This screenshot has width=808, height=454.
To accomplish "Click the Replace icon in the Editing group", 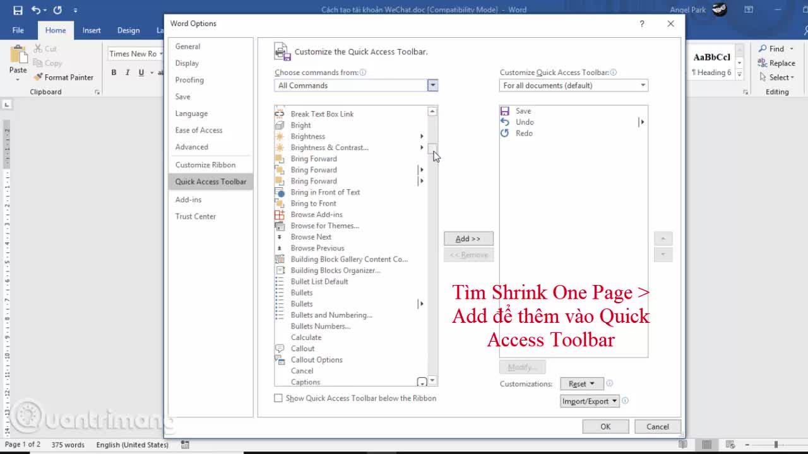I will click(763, 63).
